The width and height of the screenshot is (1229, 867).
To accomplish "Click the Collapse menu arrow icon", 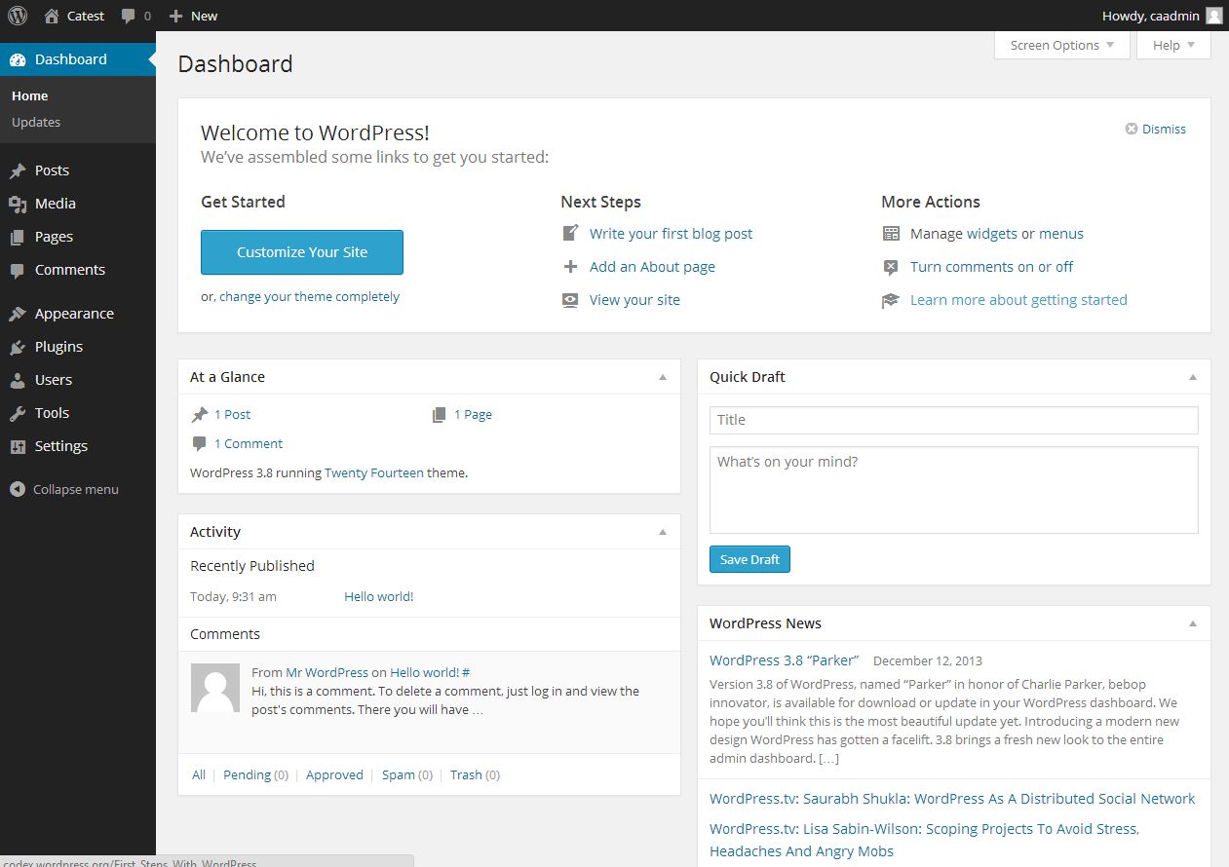I will pos(18,489).
